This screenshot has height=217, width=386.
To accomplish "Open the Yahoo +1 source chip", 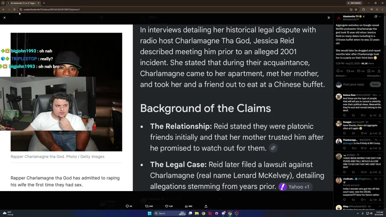I will pyautogui.click(x=295, y=187).
